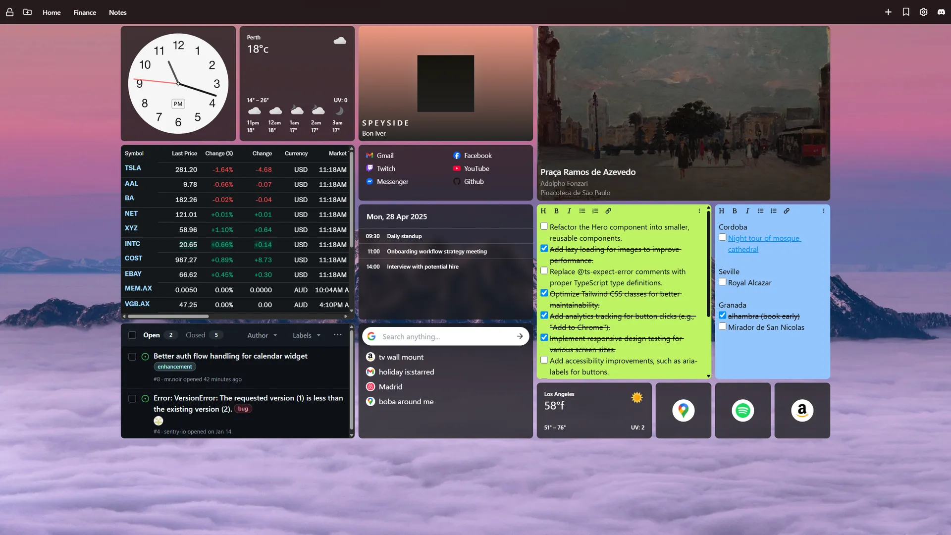
Task: Insert bullet list in green note
Action: [x=582, y=211]
